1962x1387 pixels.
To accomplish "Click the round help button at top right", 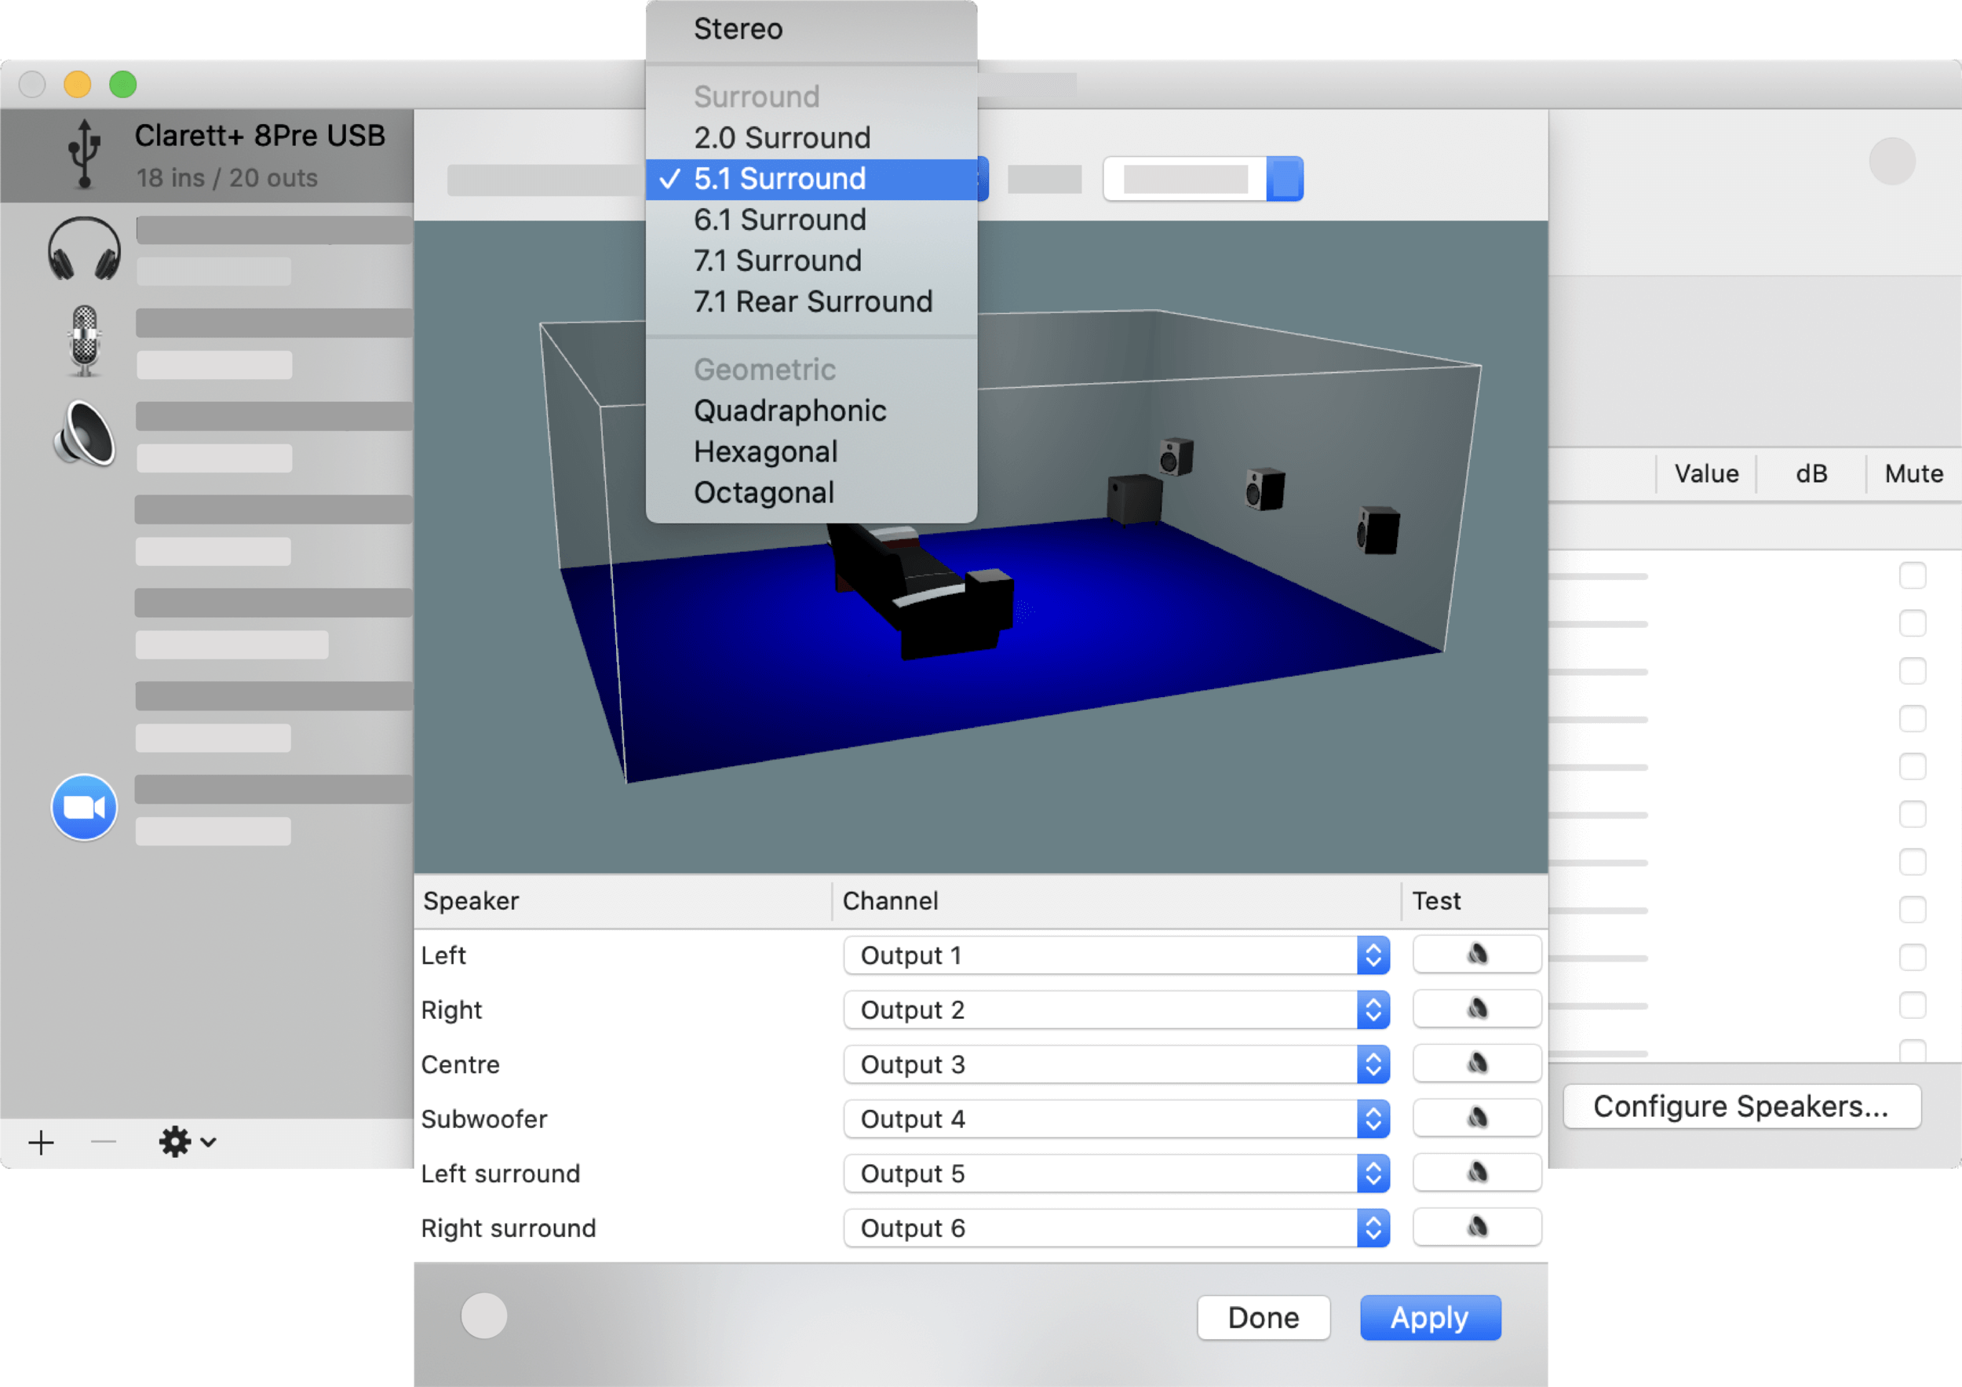I will click(x=1892, y=161).
